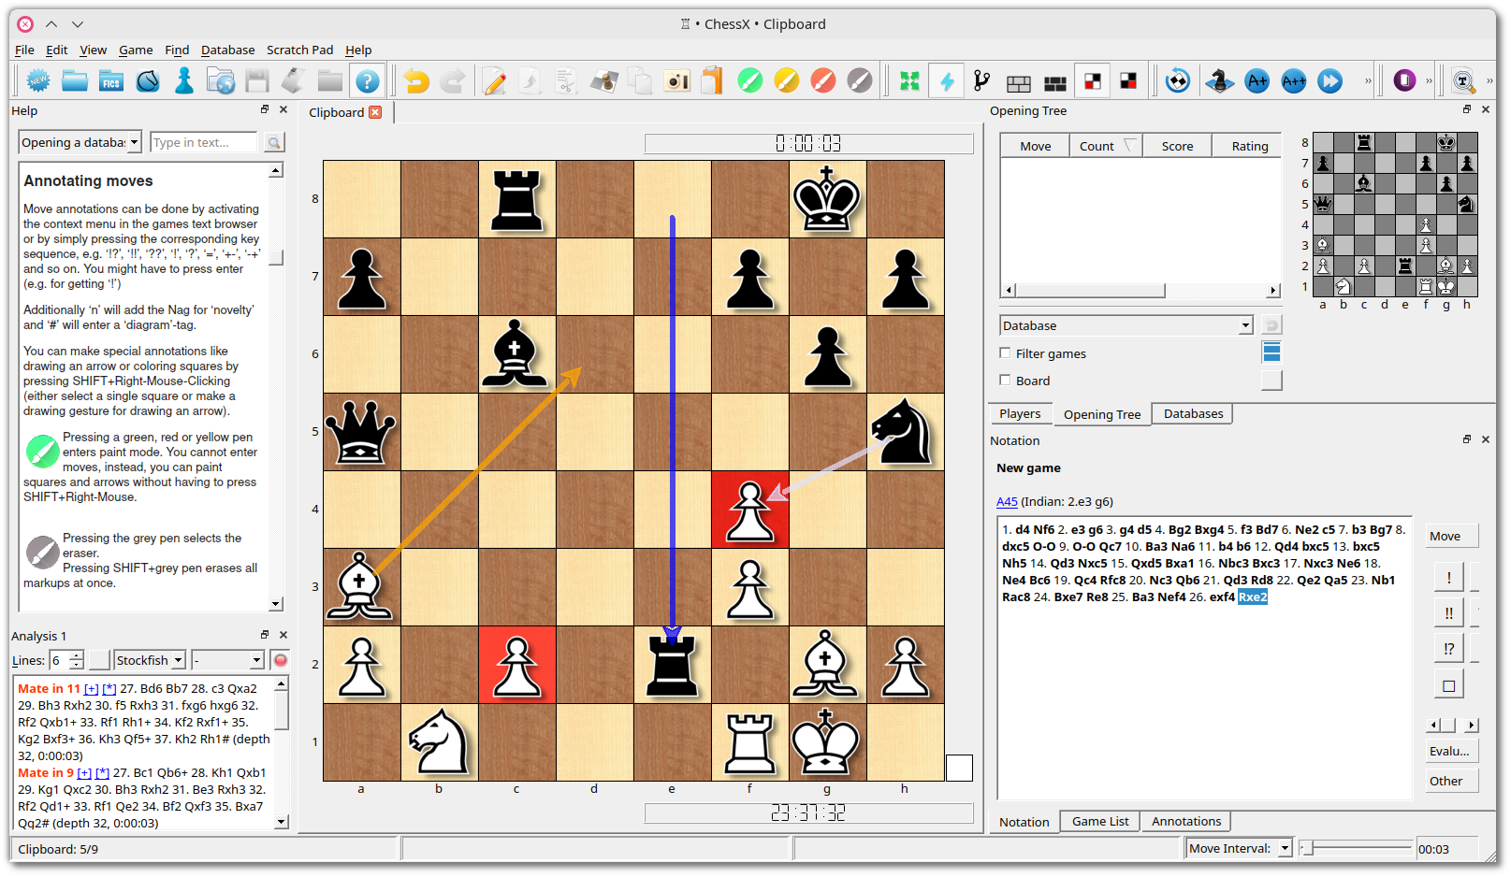The height and width of the screenshot is (877, 1511).
Task: Click the A++ annotation toolbar icon
Action: pos(1293,80)
